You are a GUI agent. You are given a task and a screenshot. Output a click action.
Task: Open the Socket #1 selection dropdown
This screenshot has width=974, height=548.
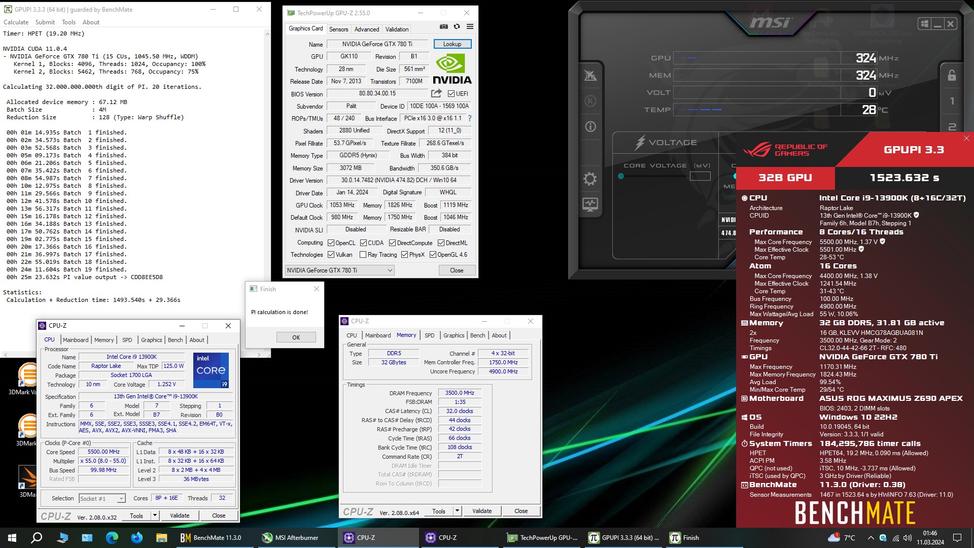tap(102, 499)
